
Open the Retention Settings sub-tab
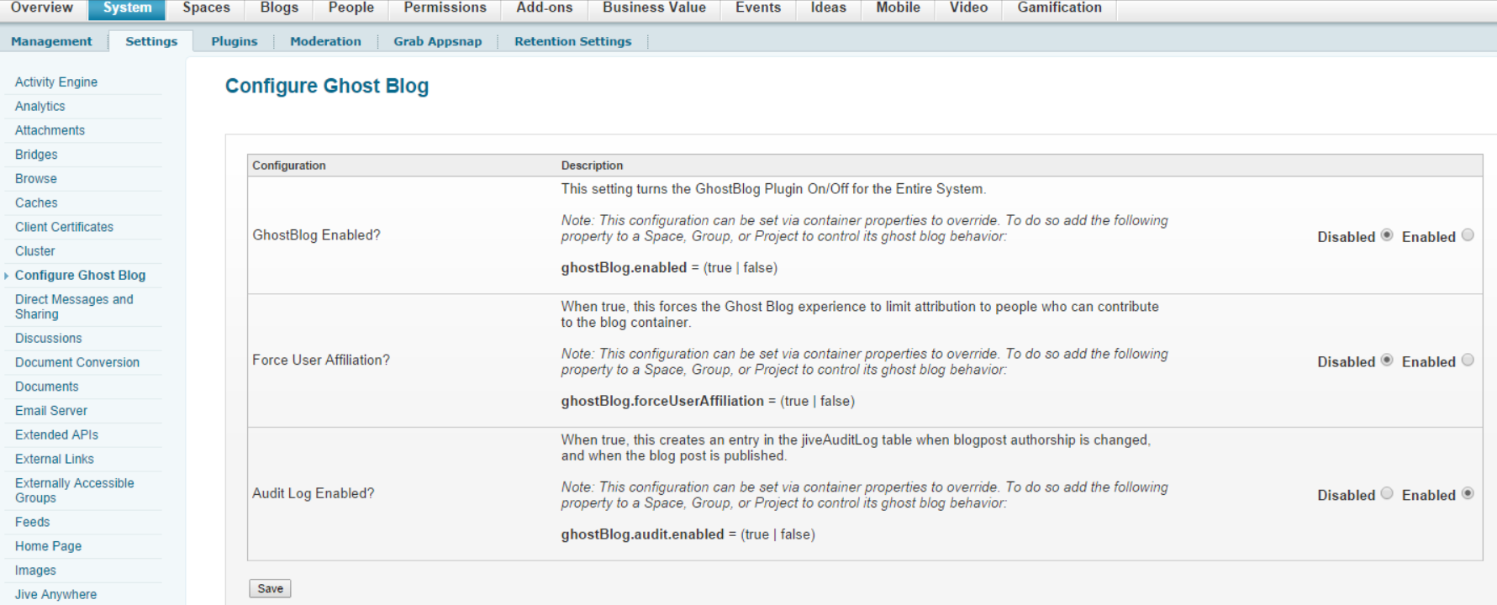pyautogui.click(x=573, y=41)
